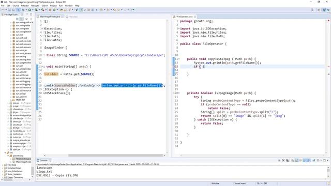331x186 pixels.
Task: Open the Open Perspective icon
Action: coord(319,10)
